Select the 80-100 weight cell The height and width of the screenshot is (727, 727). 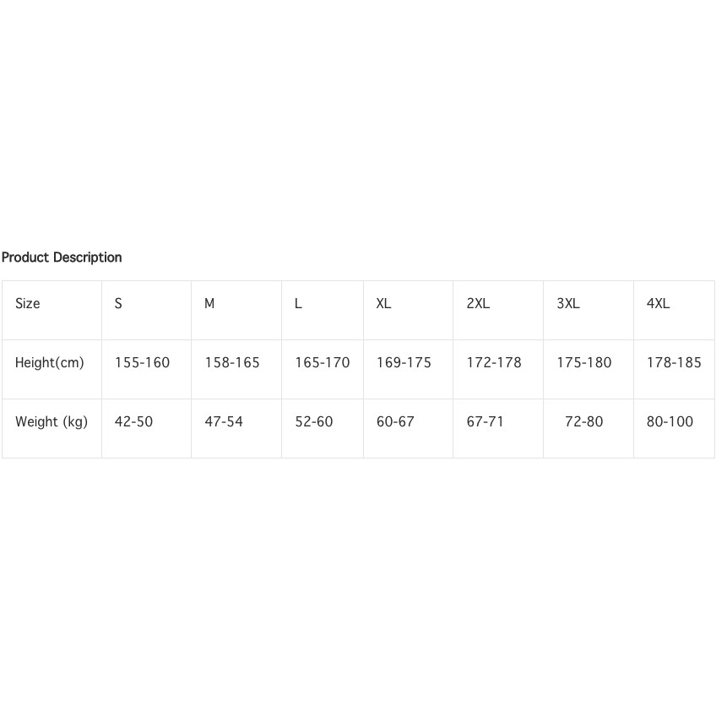tap(670, 422)
